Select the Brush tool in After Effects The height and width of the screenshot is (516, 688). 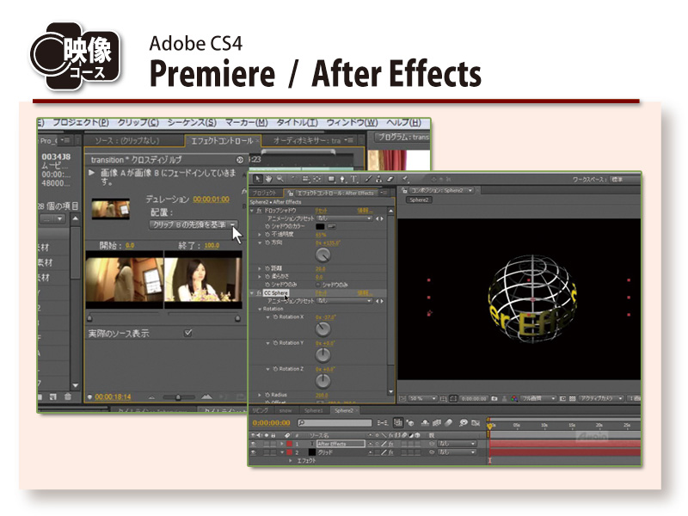coord(368,179)
